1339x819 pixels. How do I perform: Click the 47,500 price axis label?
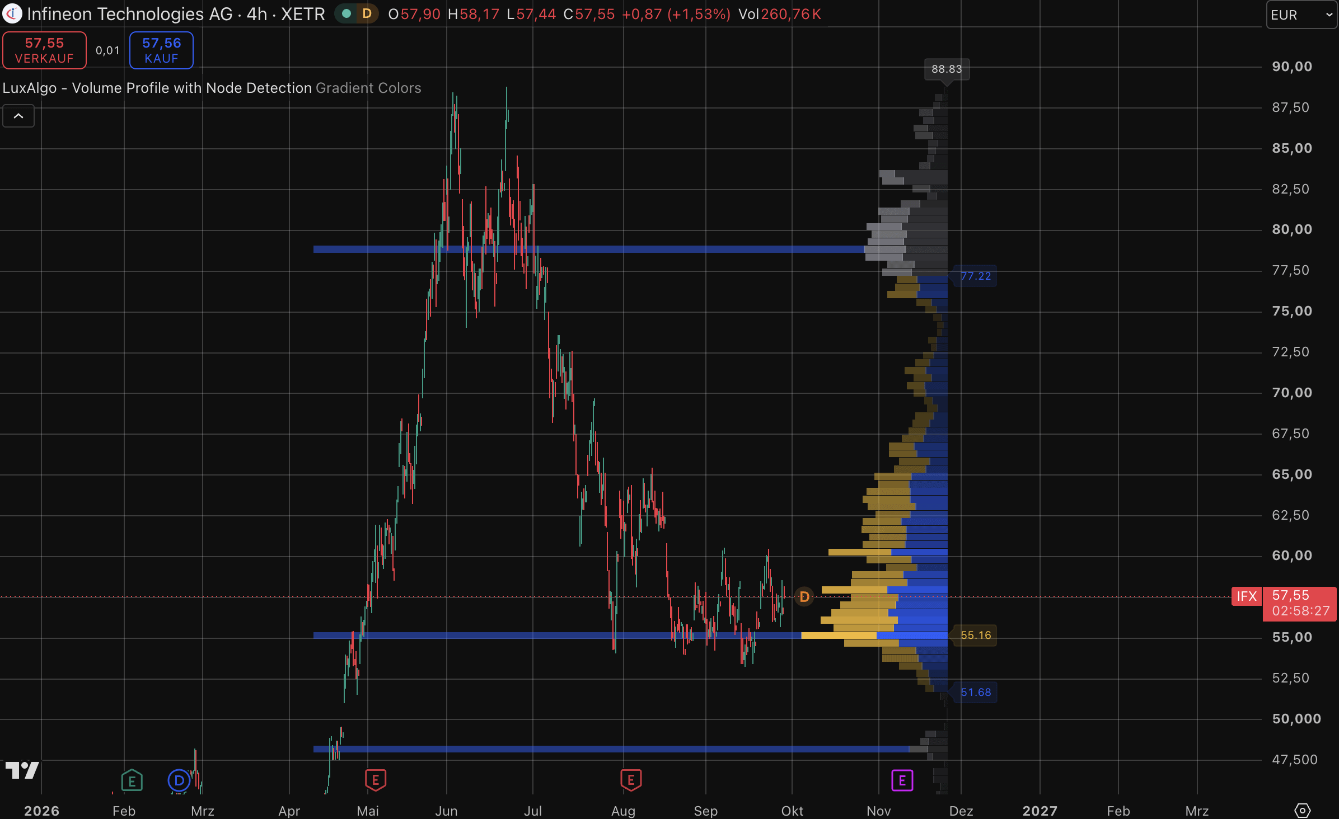1295,760
